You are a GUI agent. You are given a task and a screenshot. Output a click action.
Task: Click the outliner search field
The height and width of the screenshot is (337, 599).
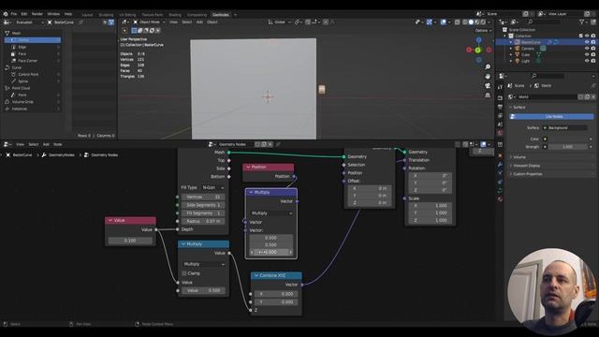pos(545,22)
